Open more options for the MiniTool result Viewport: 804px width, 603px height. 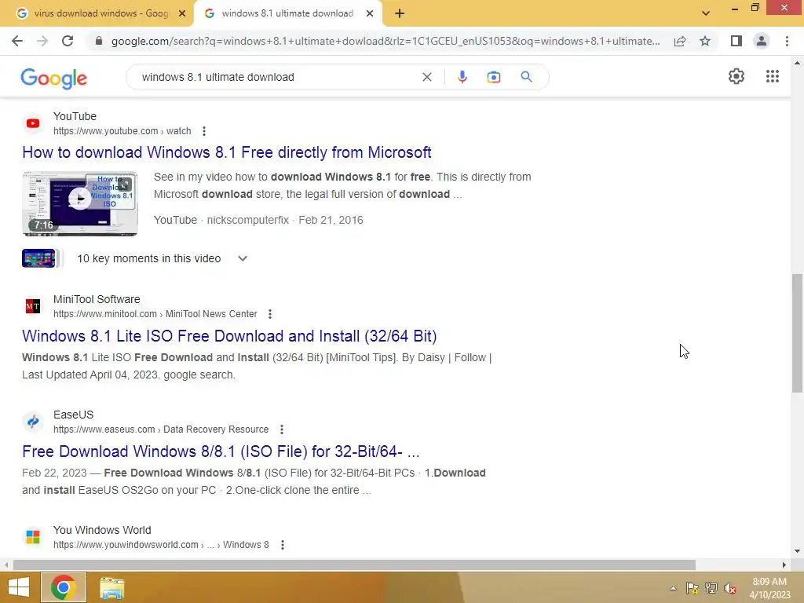tap(270, 314)
